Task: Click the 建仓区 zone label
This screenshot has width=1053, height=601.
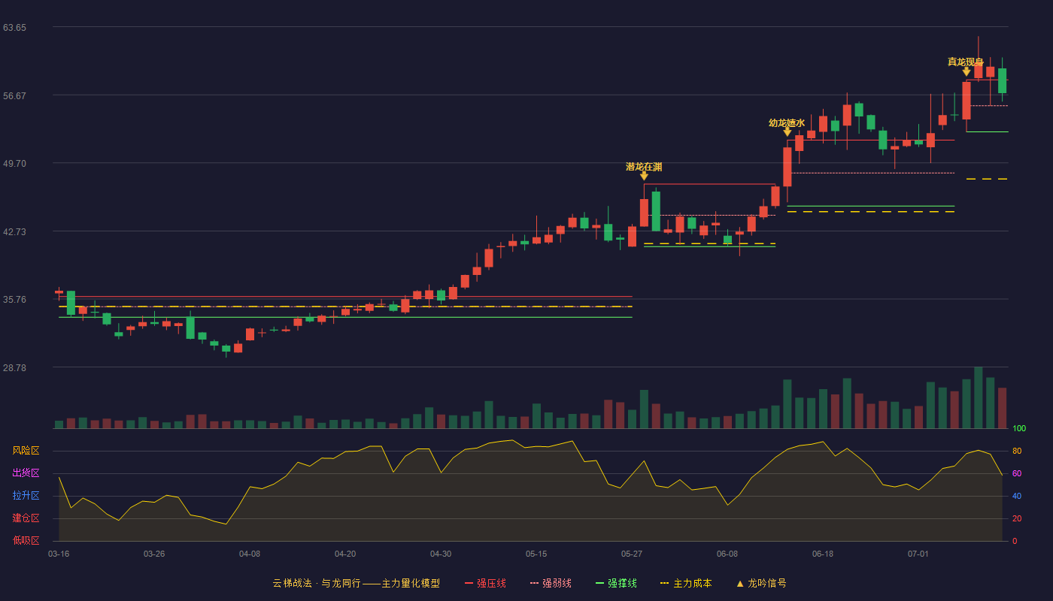Action: point(26,518)
